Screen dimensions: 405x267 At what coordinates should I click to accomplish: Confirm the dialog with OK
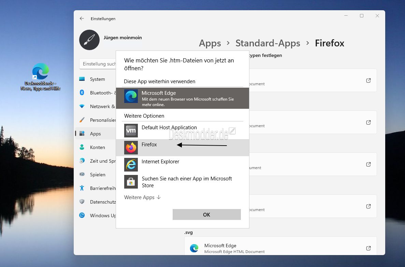tap(207, 214)
